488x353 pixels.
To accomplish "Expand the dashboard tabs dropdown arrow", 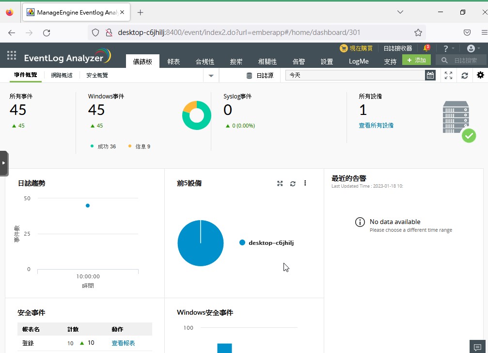I will click(x=211, y=76).
